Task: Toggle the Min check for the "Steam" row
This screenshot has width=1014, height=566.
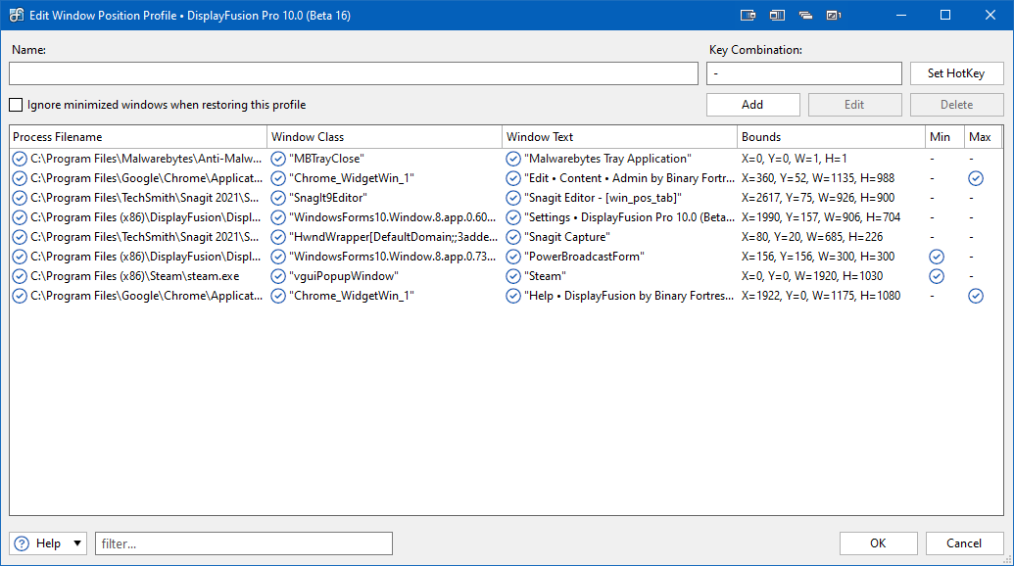Action: 937,276
